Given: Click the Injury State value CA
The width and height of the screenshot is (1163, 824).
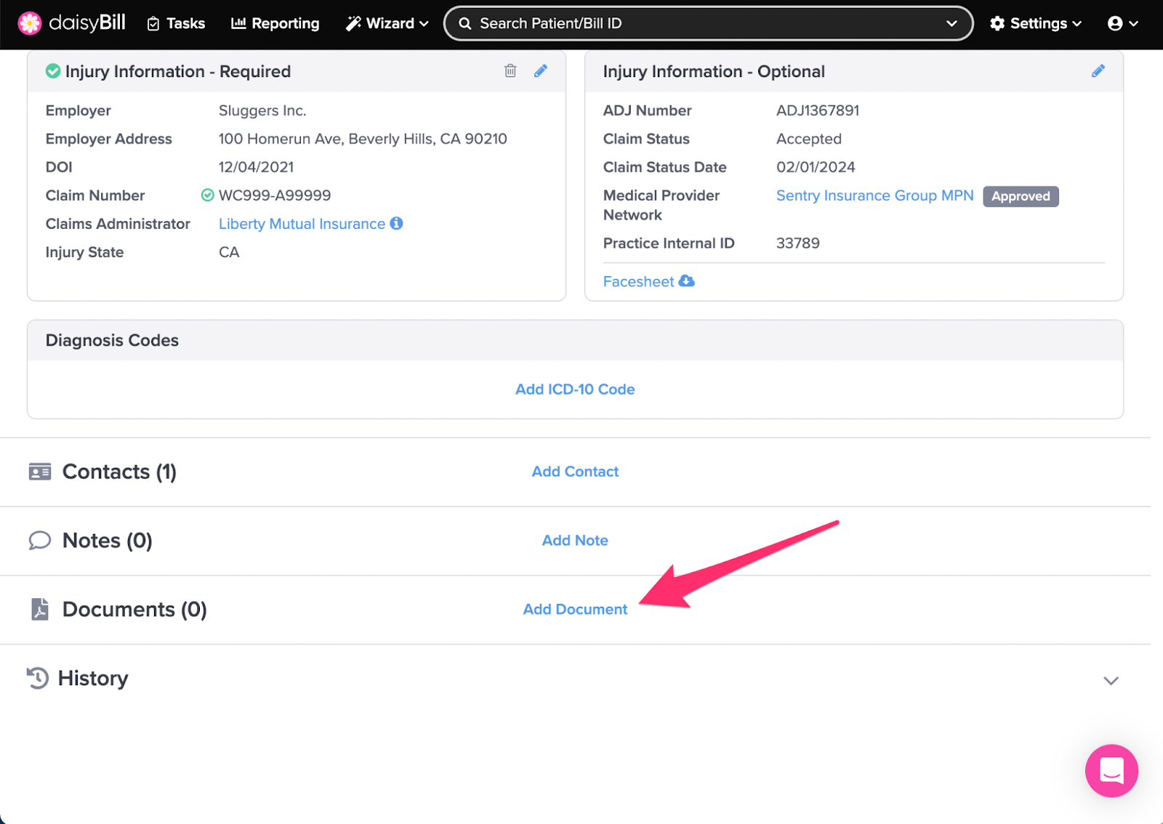Looking at the screenshot, I should pos(229,252).
